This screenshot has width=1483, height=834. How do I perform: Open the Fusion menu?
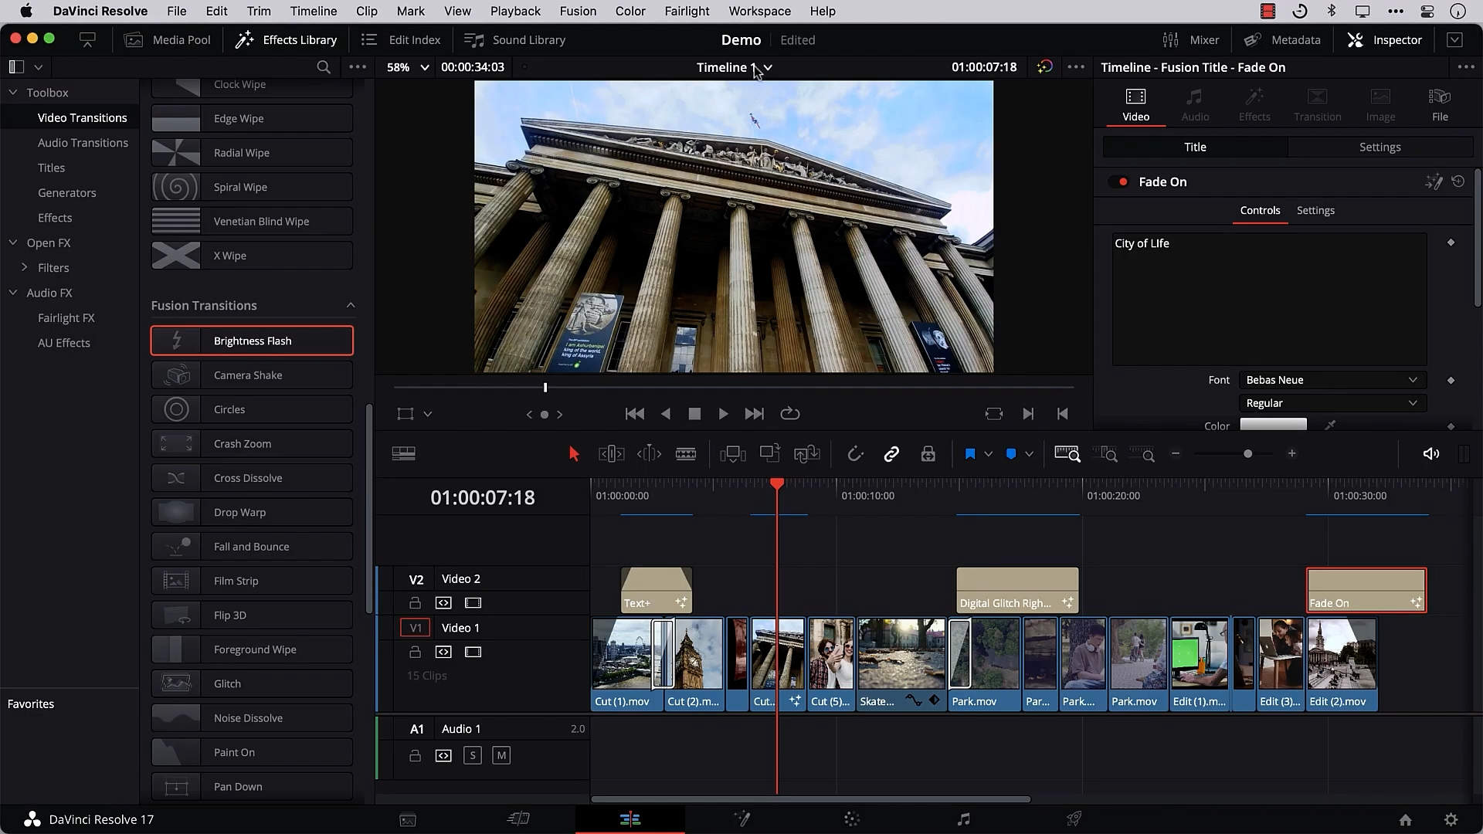(578, 11)
